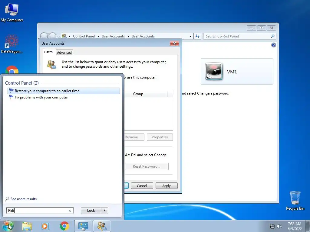Open My Computer desktop icon
Screen dimensions: 310x232
click(12, 13)
